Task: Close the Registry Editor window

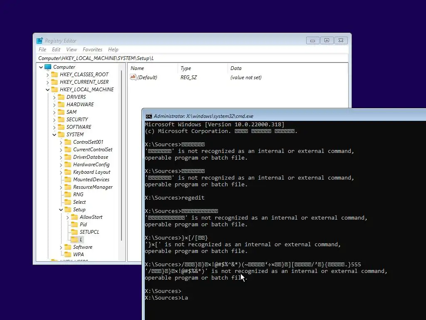Action: coord(341,40)
